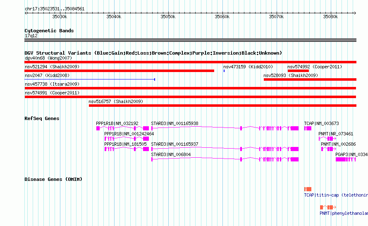Click the PPP1R1B|NM_001242464 transcript label
The width and height of the screenshot is (368, 226).
[129, 134]
